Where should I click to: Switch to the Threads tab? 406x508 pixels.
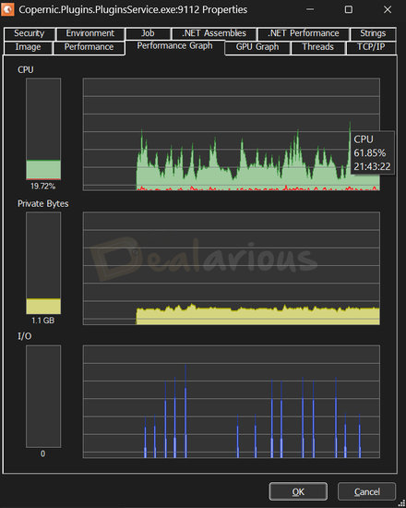[x=318, y=47]
